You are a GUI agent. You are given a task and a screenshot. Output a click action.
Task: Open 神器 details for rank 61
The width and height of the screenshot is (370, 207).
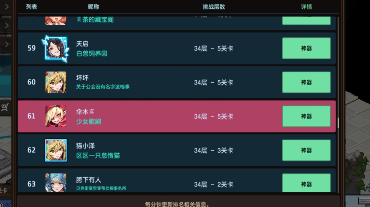click(306, 116)
